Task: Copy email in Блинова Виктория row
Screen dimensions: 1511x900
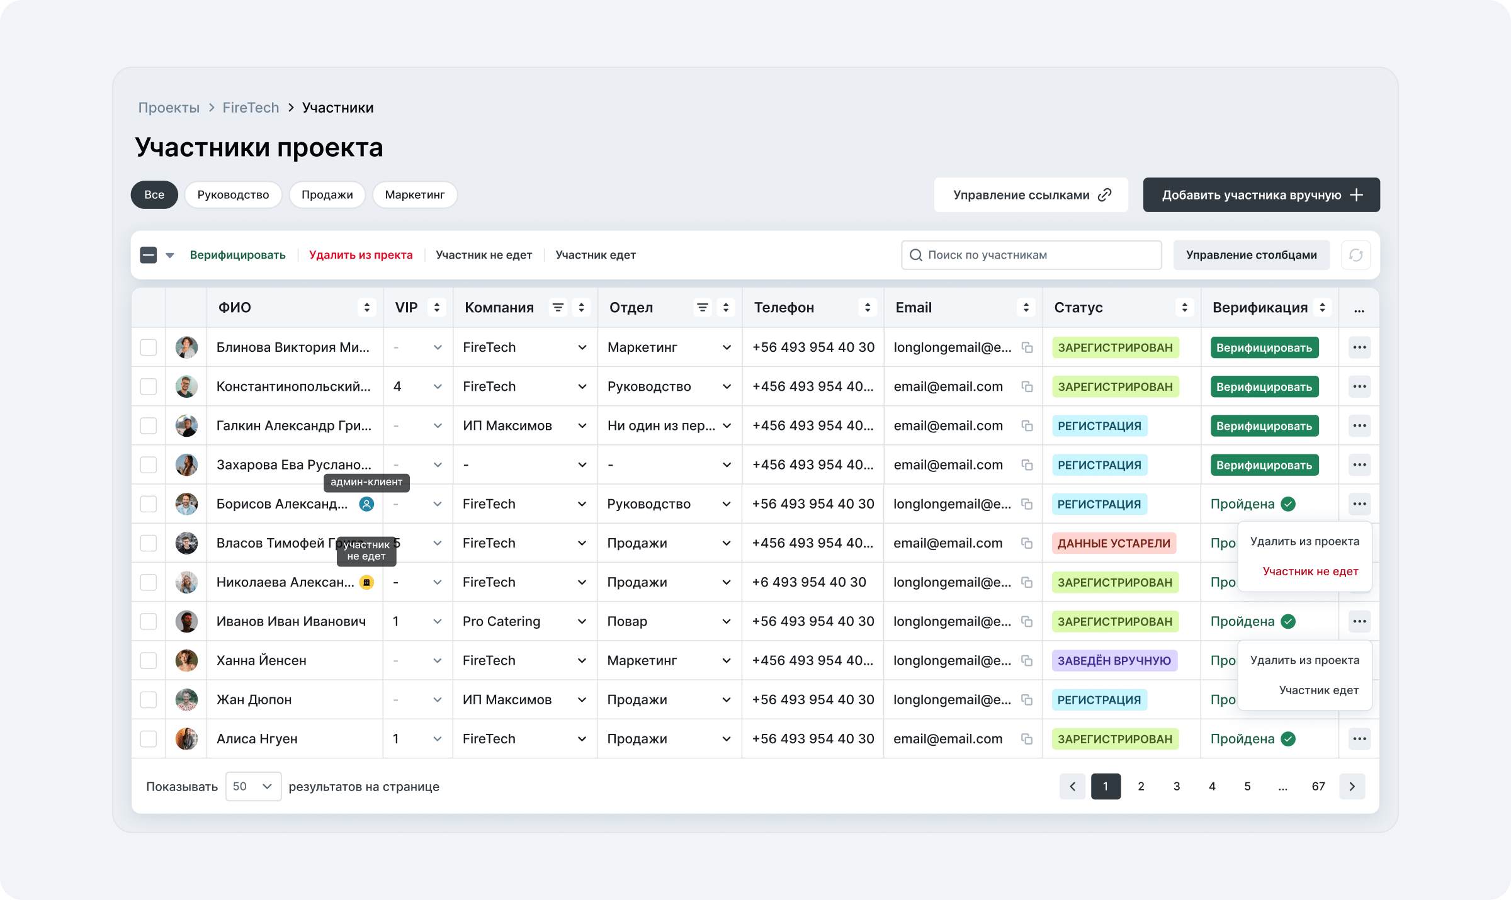Action: 1027,347
